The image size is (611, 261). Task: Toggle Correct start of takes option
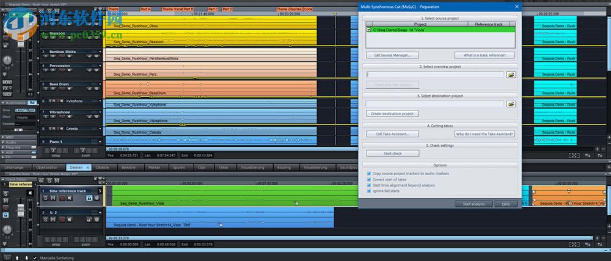tap(368, 179)
